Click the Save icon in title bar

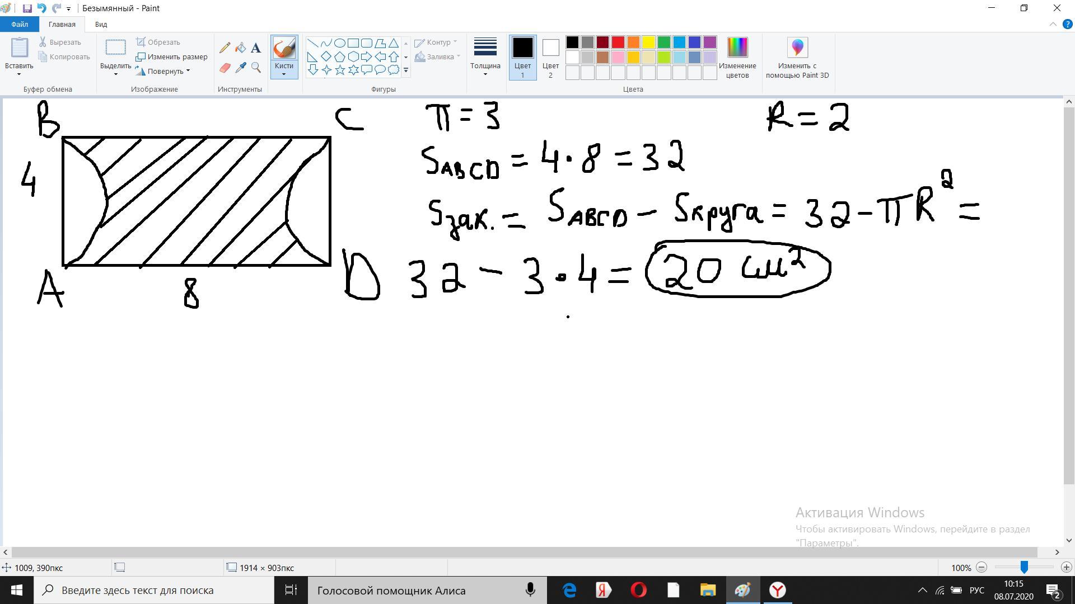(27, 8)
